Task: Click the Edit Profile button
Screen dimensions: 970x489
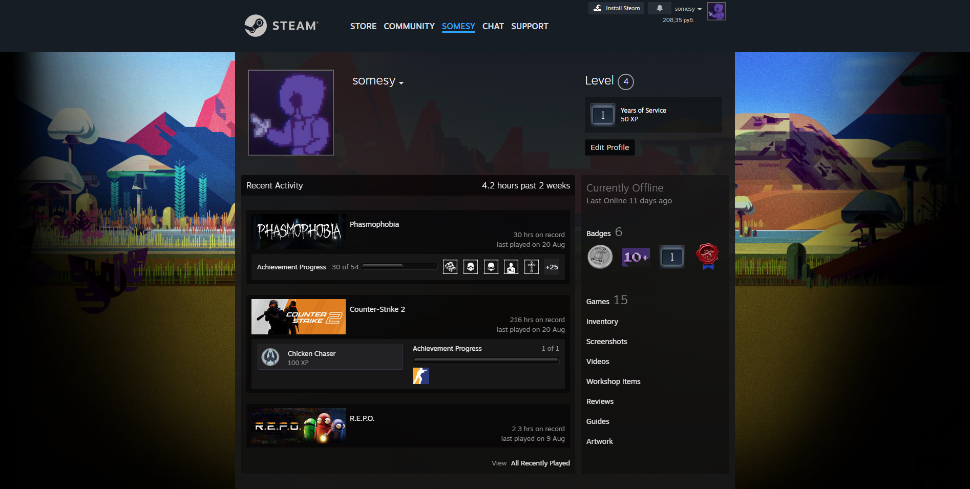Action: click(609, 147)
